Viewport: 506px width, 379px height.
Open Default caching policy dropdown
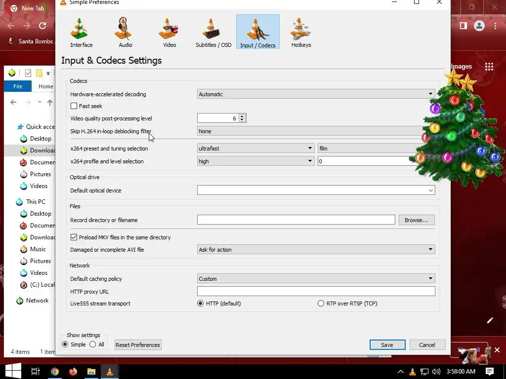tap(316, 278)
